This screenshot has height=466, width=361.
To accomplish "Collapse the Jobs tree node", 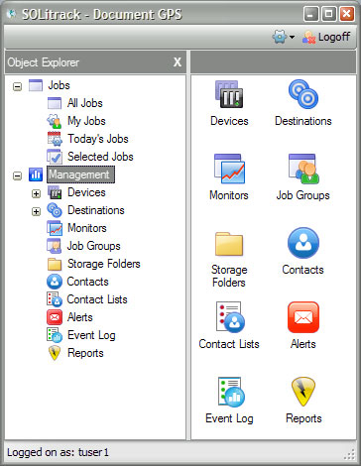I will tap(17, 86).
